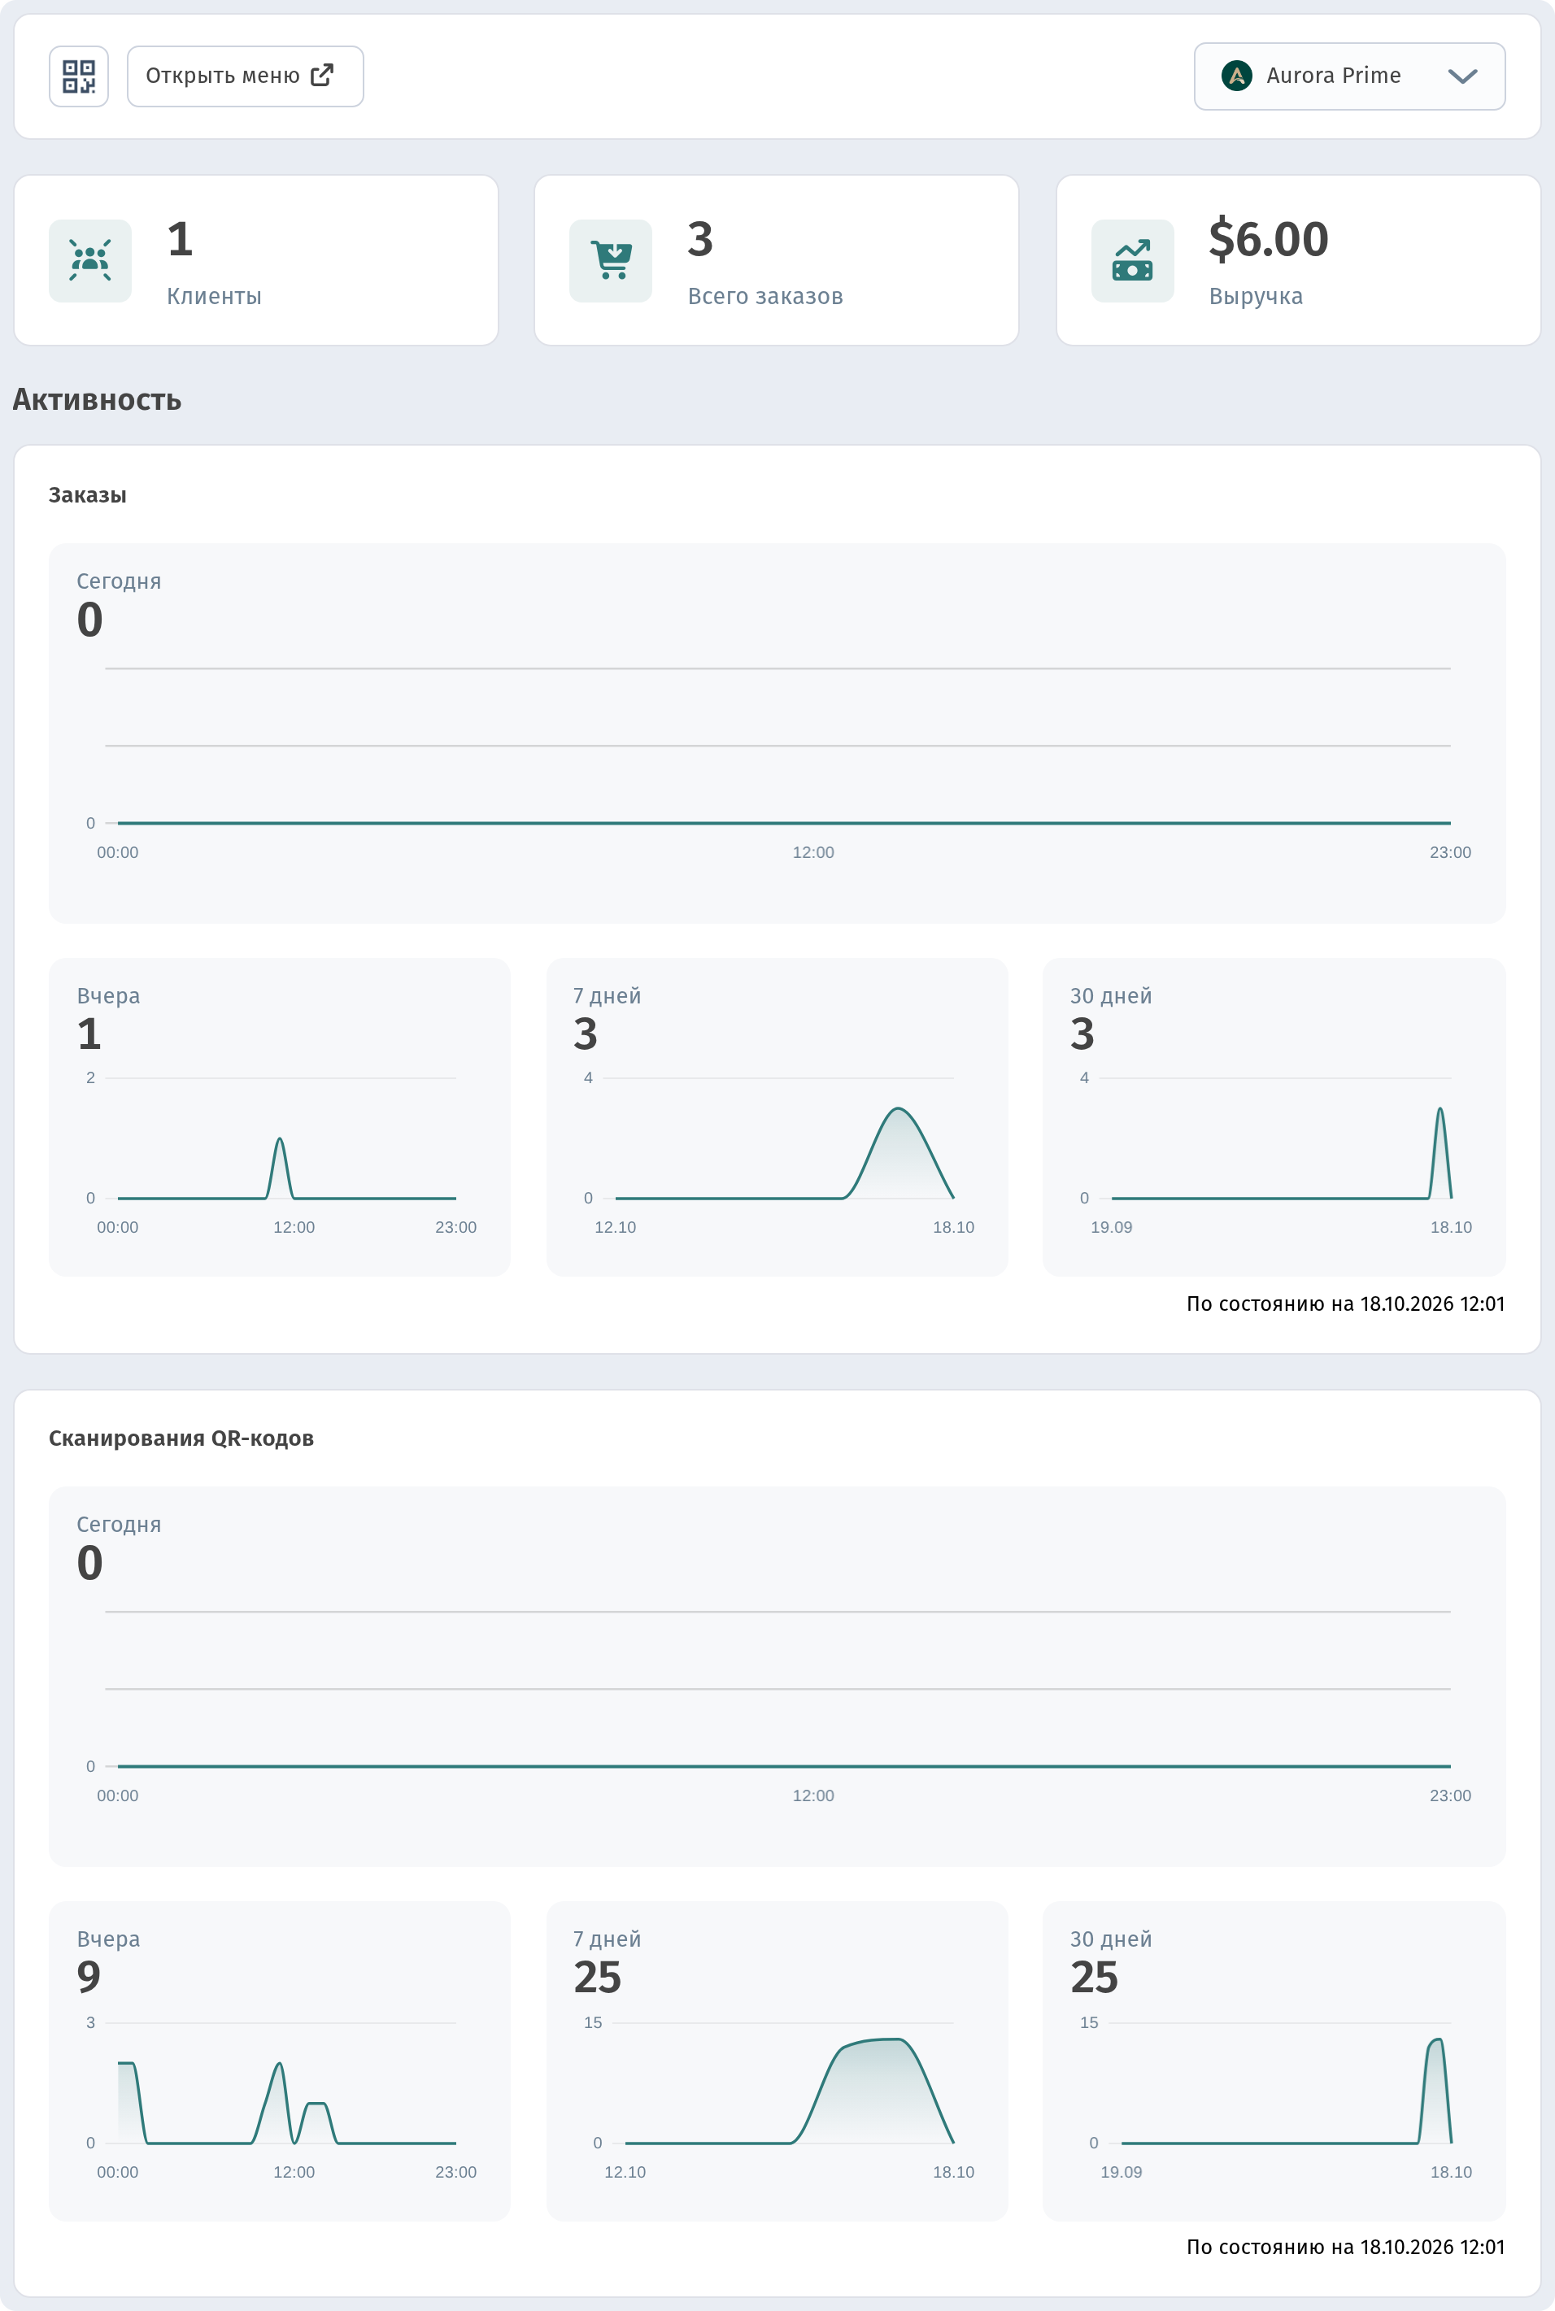
Task: Click the external-link icon in 'Открыть меню'
Action: click(322, 76)
